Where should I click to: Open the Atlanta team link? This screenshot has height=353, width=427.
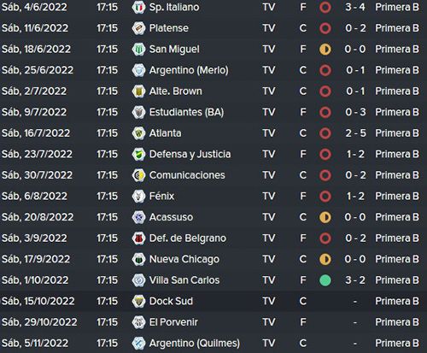click(165, 133)
